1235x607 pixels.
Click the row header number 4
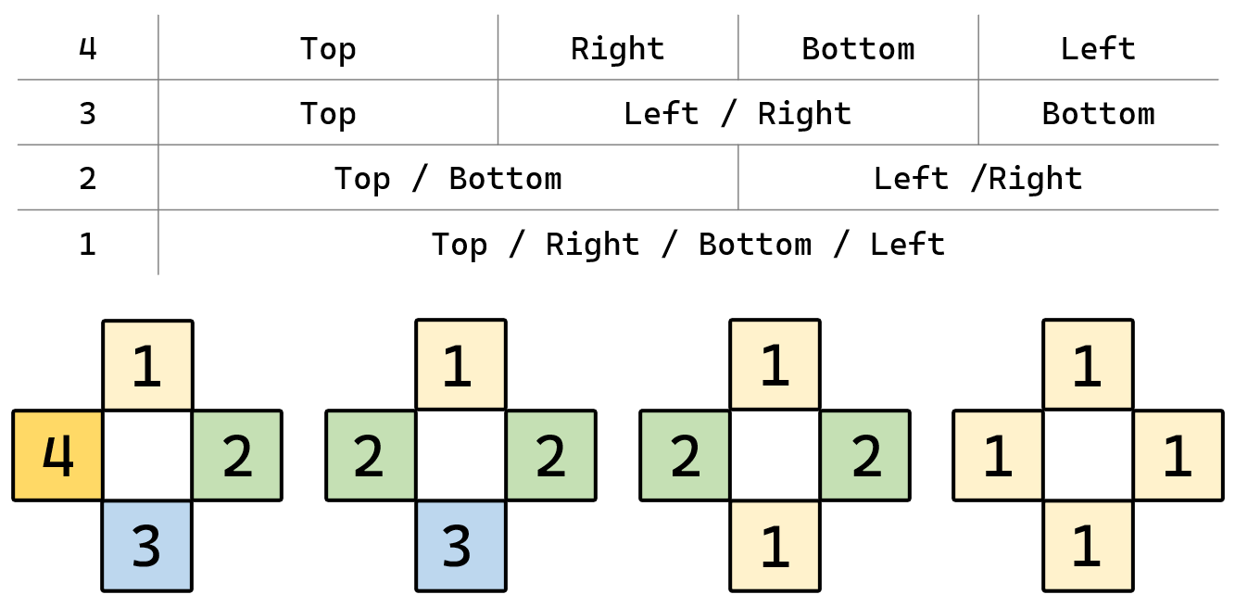(x=87, y=48)
